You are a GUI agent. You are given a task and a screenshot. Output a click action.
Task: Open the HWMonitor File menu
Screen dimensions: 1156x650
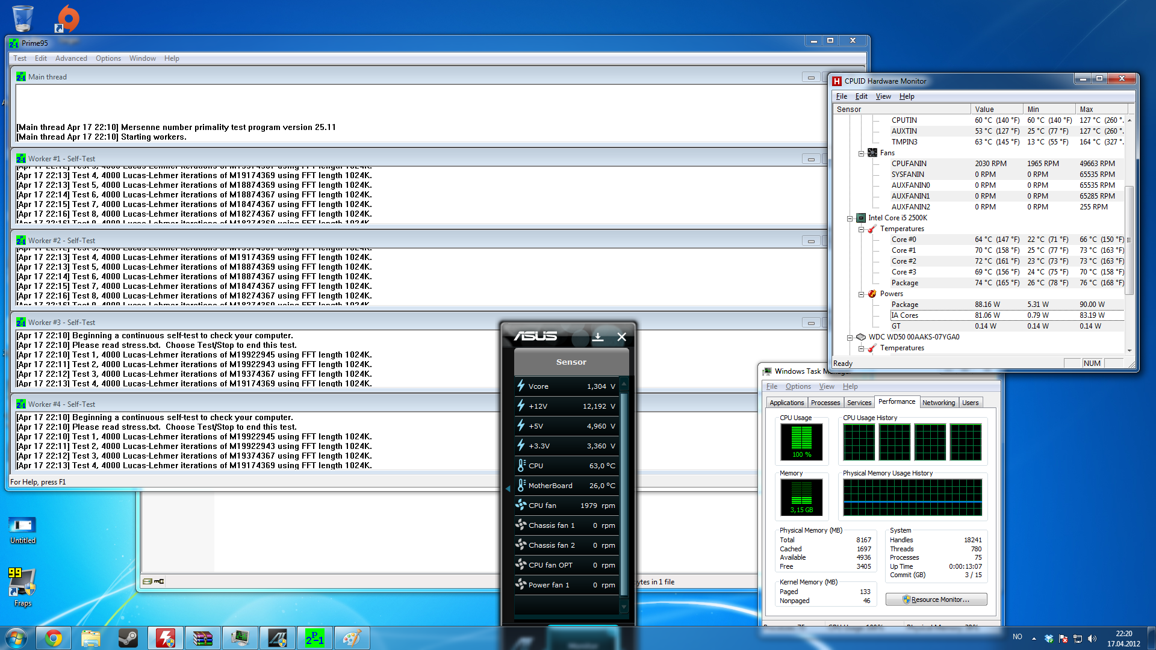coord(842,96)
